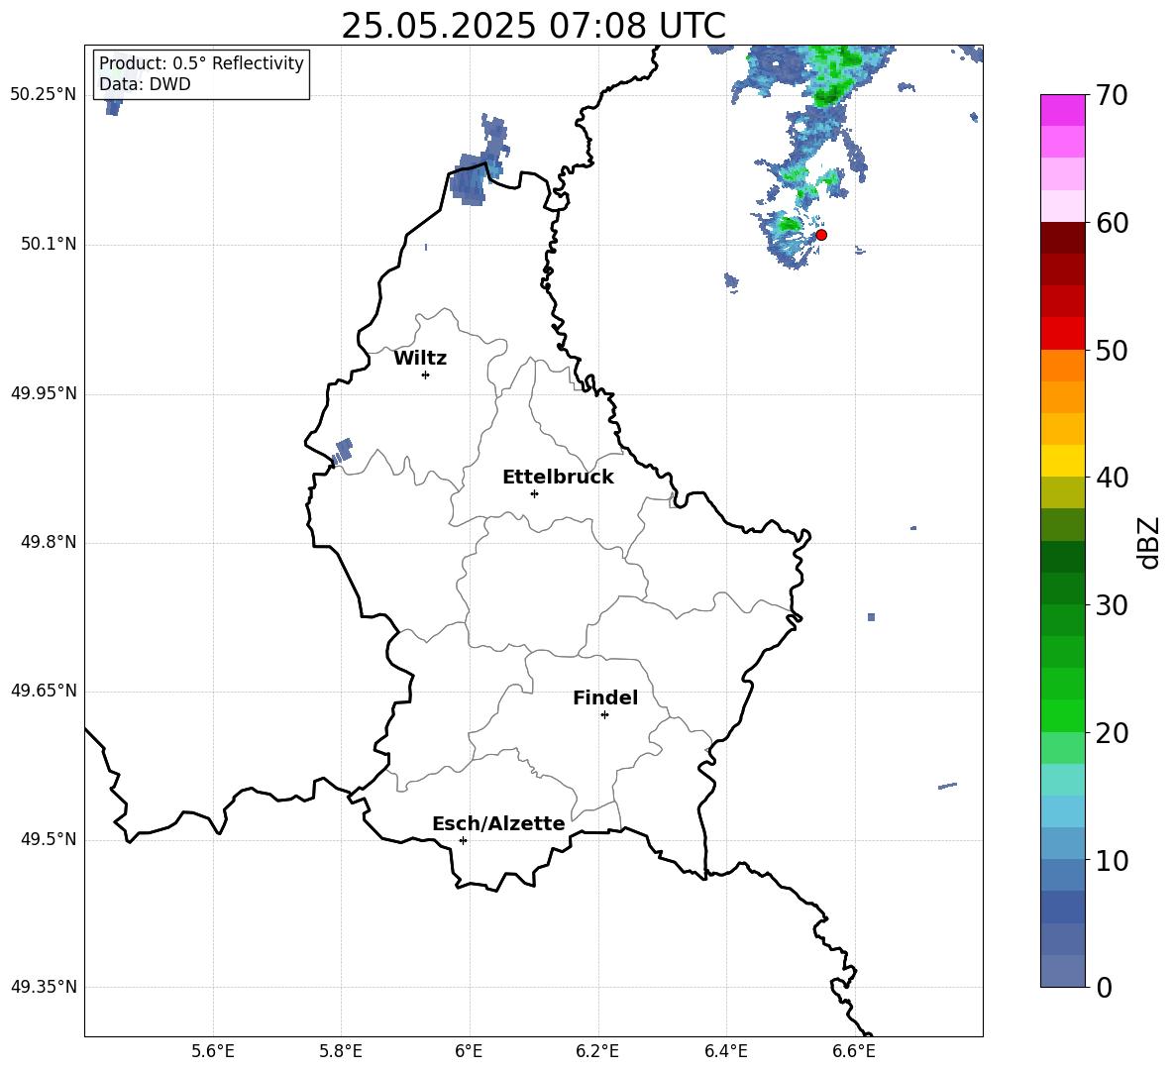Click the title '25.05.2025 07:08 UTC'
Screen dimensions: 1173x1071
[533, 26]
